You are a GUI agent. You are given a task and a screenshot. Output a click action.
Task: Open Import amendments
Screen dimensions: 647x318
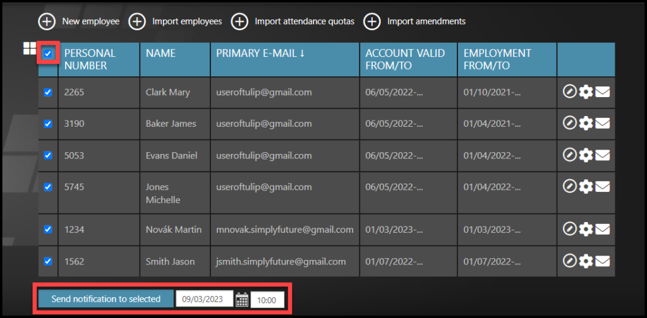[415, 21]
